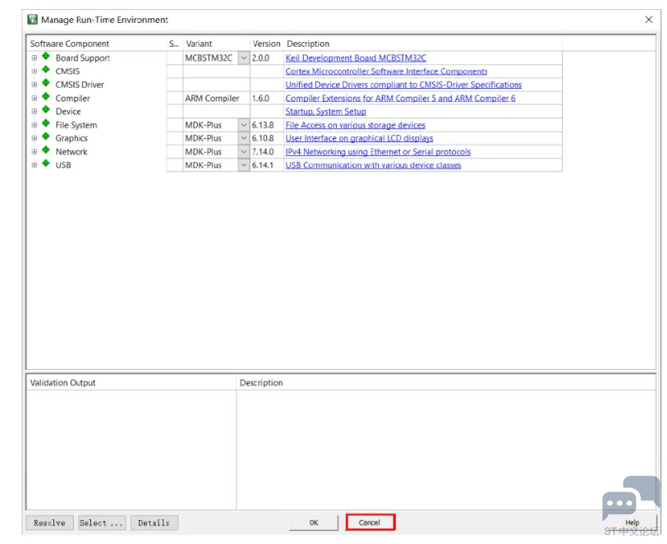Image resolution: width=667 pixels, height=544 pixels.
Task: Open Compiler Extensions for ARM Compiler link
Action: (400, 99)
